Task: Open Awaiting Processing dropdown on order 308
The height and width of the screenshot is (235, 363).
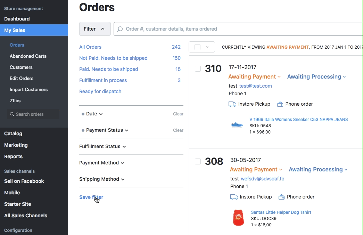Action: [318, 170]
